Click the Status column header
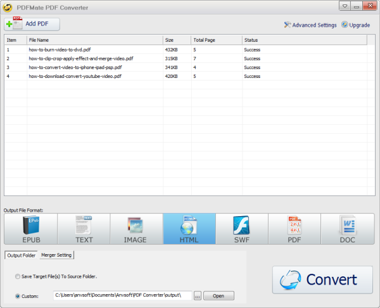380x308 pixels. (305, 40)
